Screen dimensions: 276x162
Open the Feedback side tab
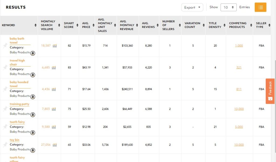(270, 91)
